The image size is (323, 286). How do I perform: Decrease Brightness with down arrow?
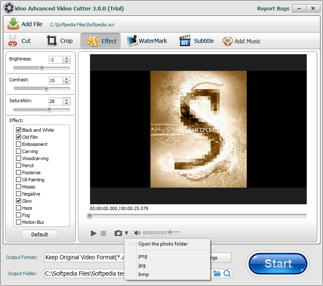[66, 62]
